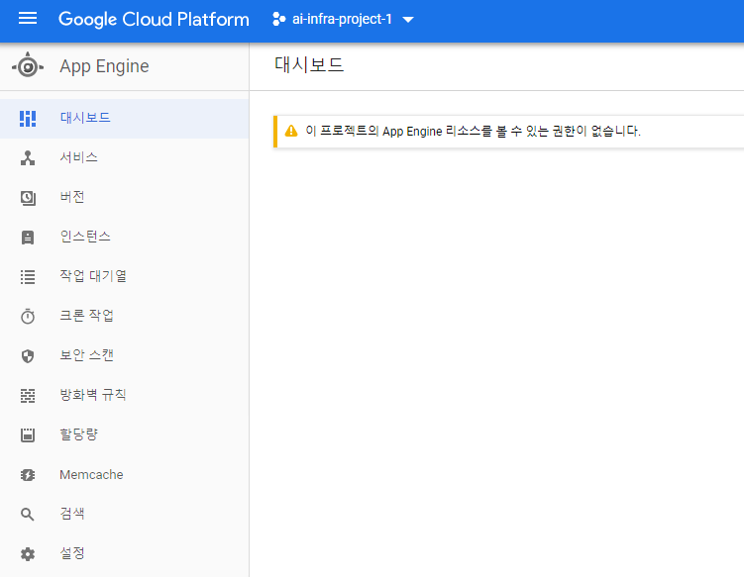Open the 크론 작업 menu item
This screenshot has width=744, height=577.
tap(124, 317)
